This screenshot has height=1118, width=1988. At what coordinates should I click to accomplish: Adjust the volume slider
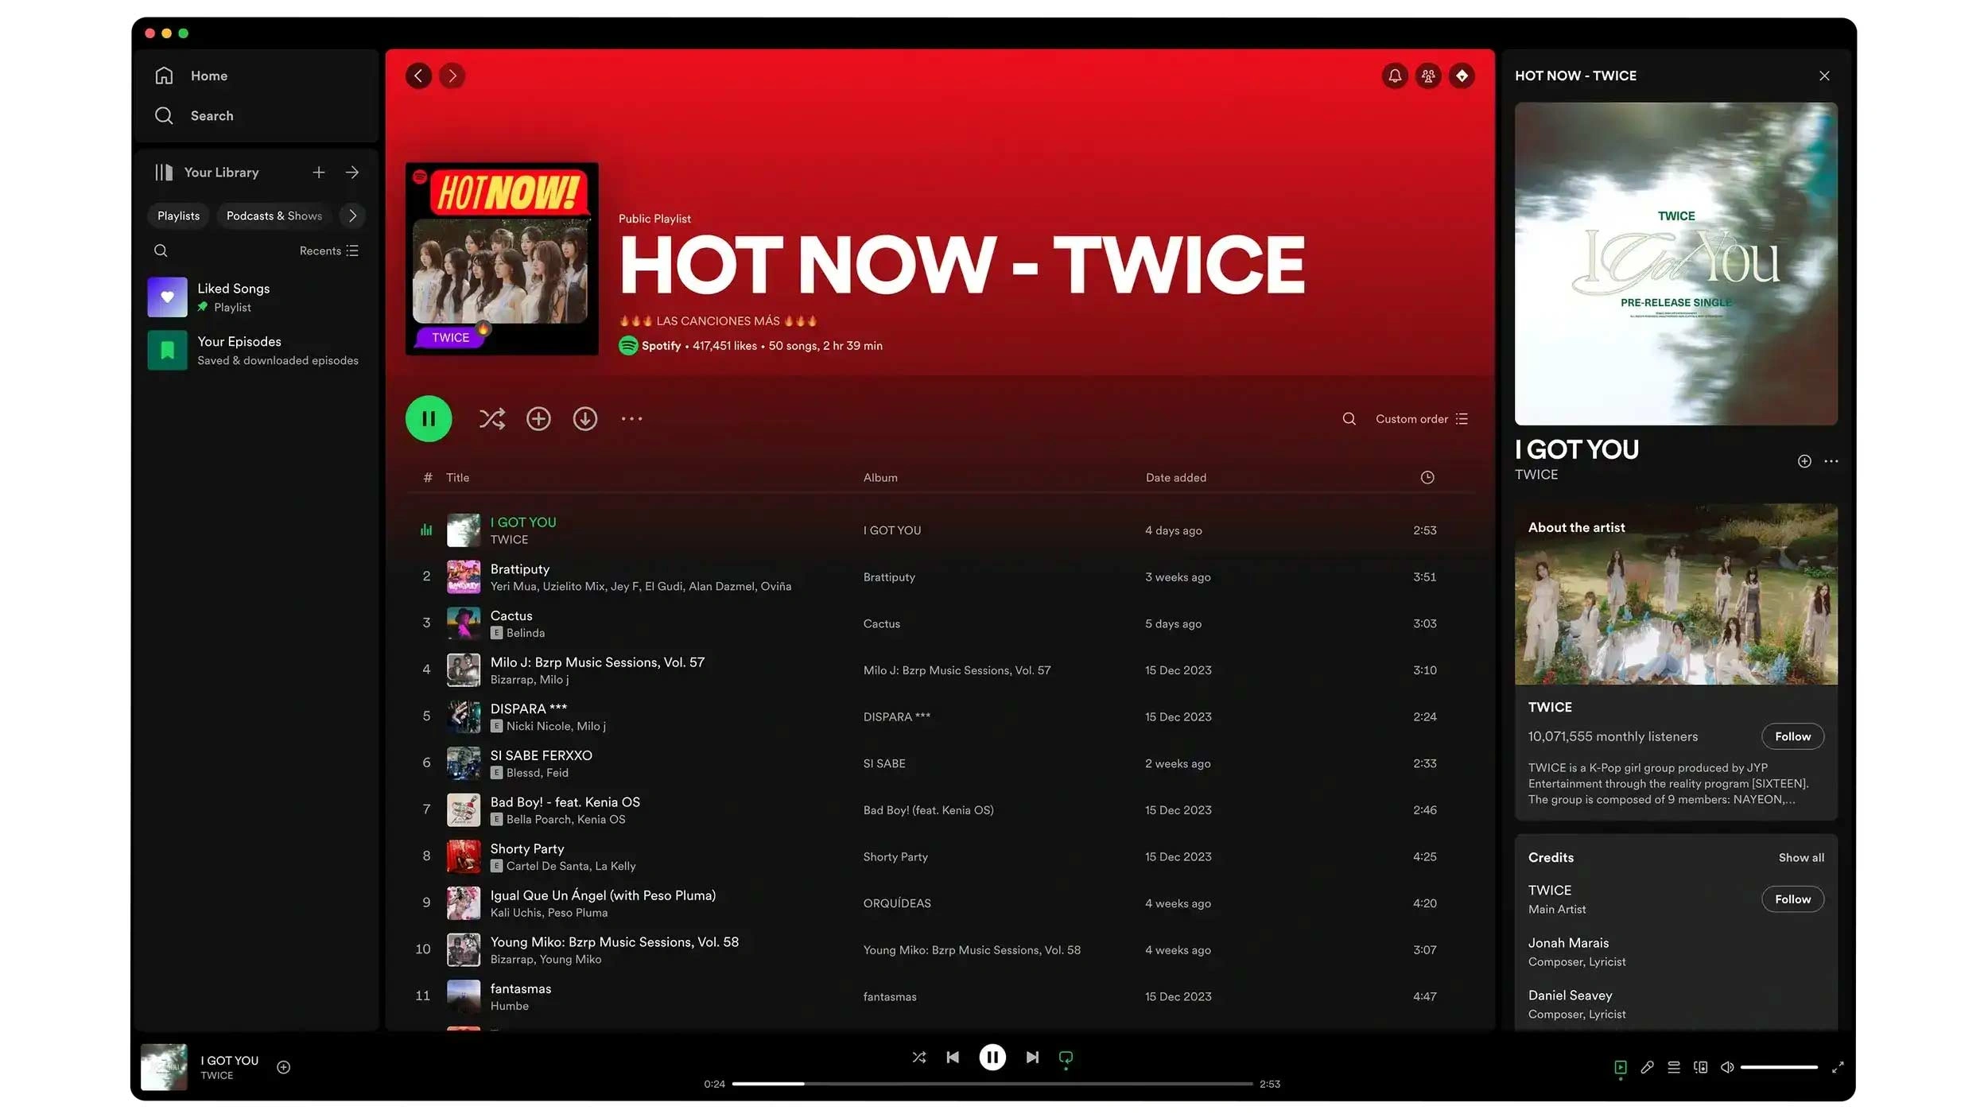tap(1779, 1067)
